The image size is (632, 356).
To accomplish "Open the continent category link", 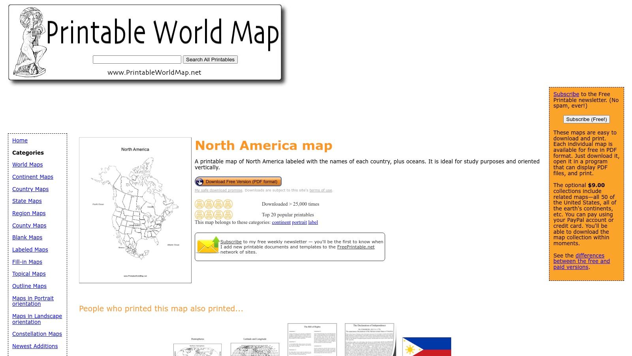I will [x=281, y=222].
